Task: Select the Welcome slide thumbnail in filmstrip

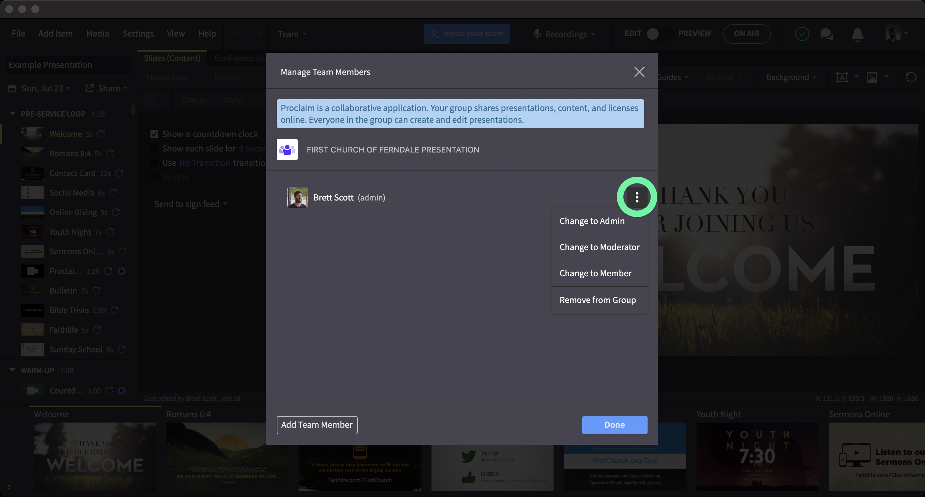Action: pos(95,457)
